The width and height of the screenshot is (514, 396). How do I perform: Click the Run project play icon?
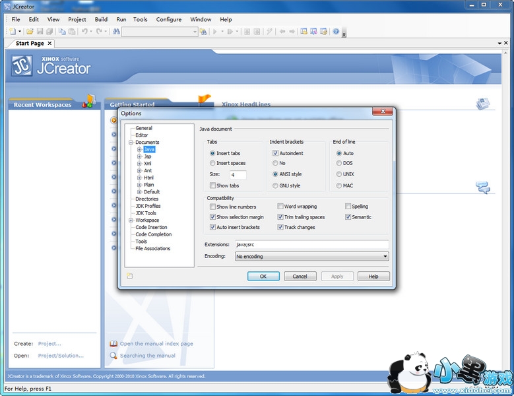(x=215, y=32)
